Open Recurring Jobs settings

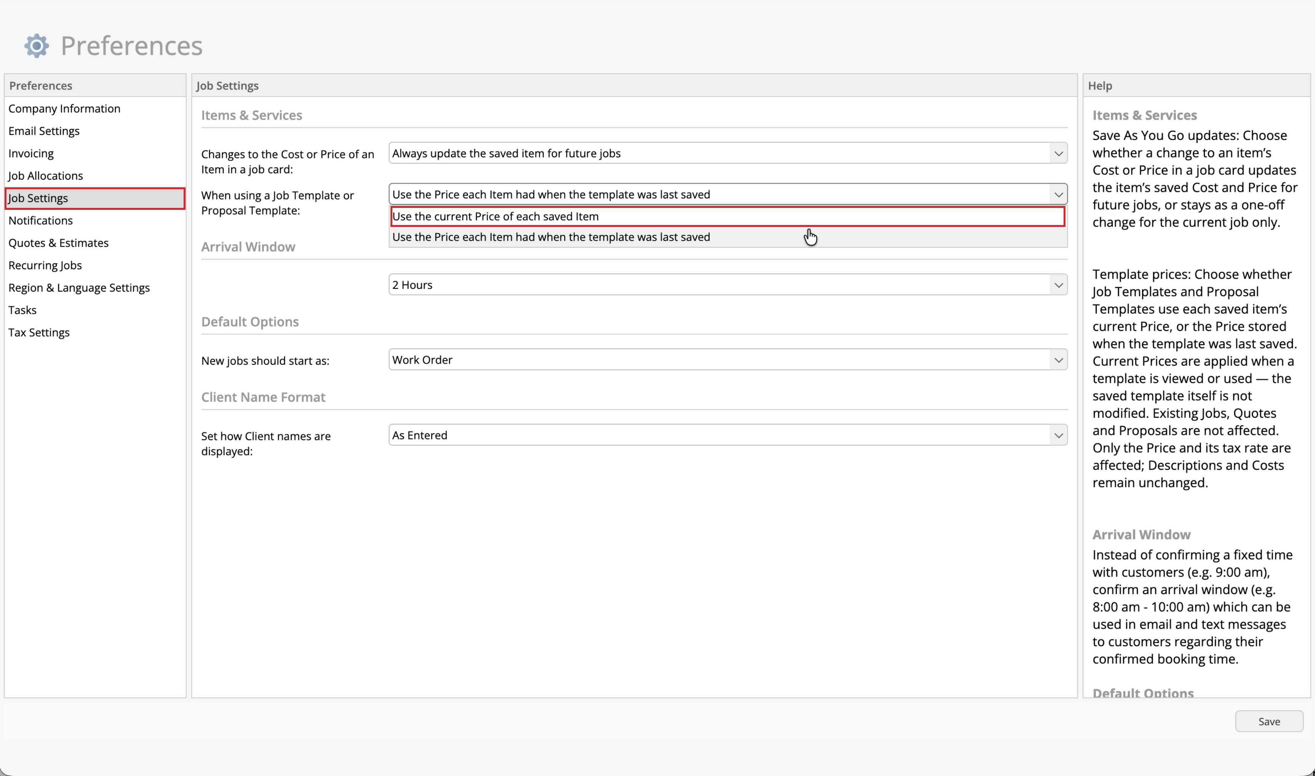click(x=45, y=266)
